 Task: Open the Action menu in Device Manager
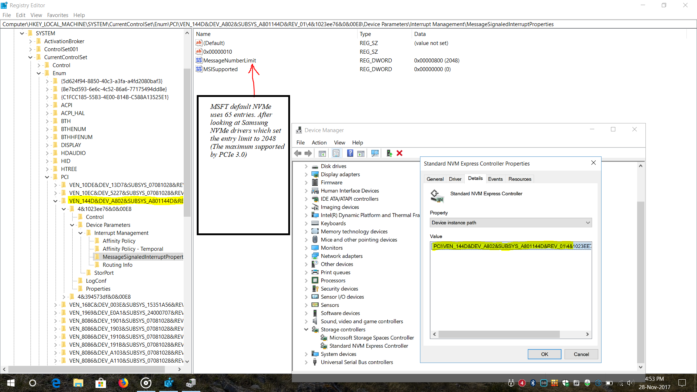[x=319, y=142]
